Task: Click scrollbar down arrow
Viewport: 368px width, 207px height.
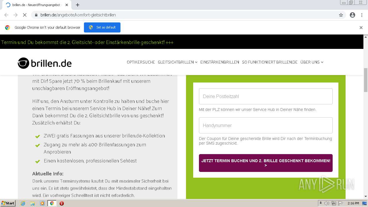Action: click(366, 196)
